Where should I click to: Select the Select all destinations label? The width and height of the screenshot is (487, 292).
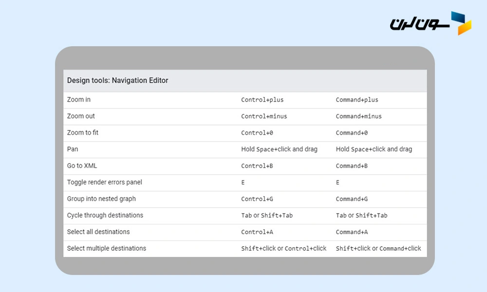point(98,232)
